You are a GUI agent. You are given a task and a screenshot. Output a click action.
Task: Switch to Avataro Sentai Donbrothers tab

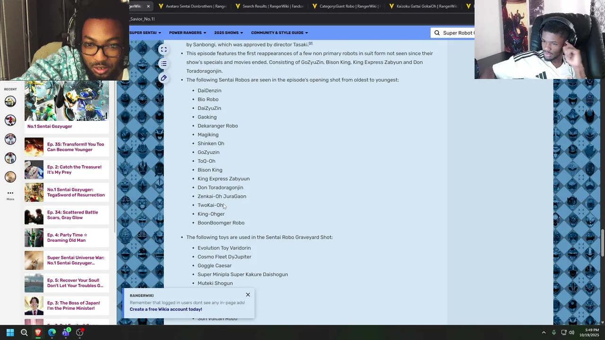192,6
